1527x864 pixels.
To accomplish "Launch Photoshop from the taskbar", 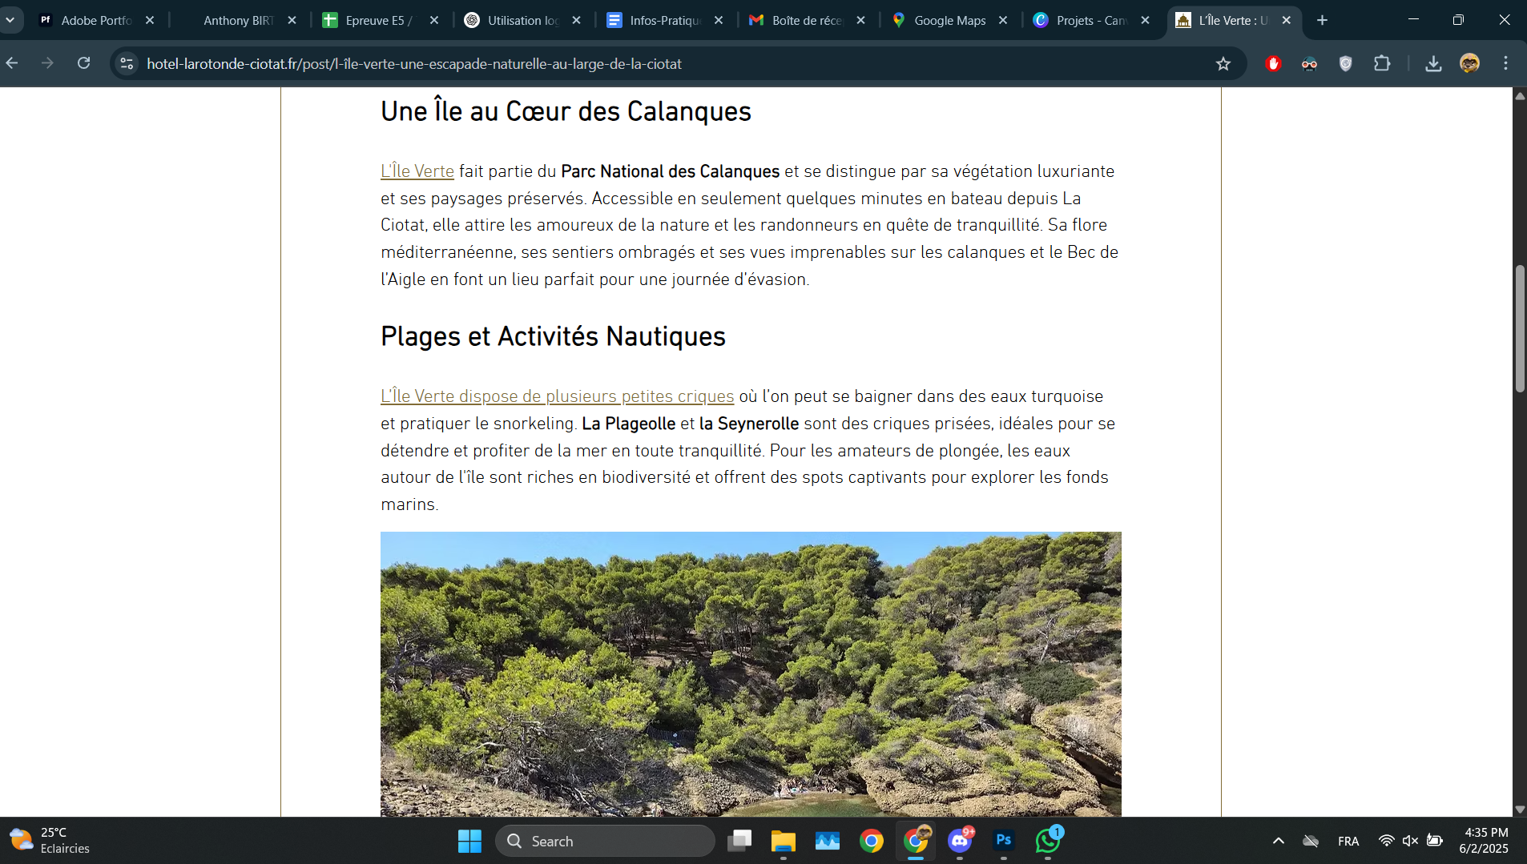I will pyautogui.click(x=1003, y=841).
